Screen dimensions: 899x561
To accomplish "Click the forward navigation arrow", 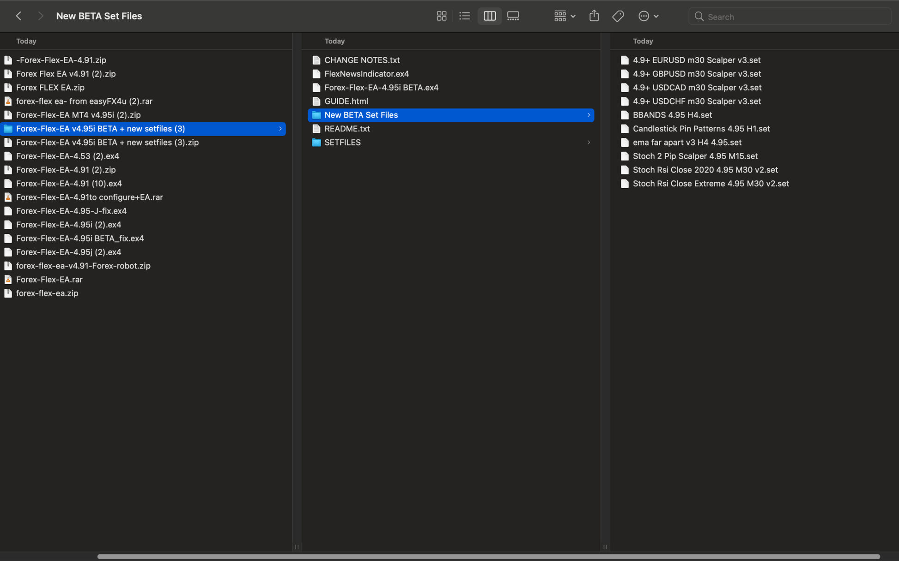I will click(41, 16).
